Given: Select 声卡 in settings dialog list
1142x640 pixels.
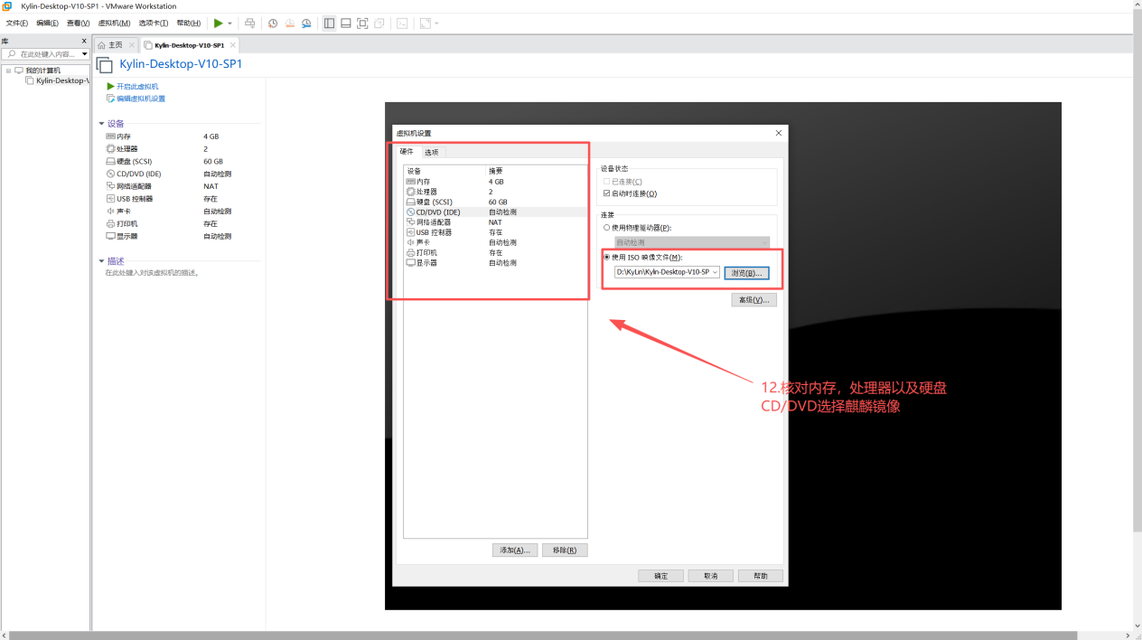Looking at the screenshot, I should (495, 242).
